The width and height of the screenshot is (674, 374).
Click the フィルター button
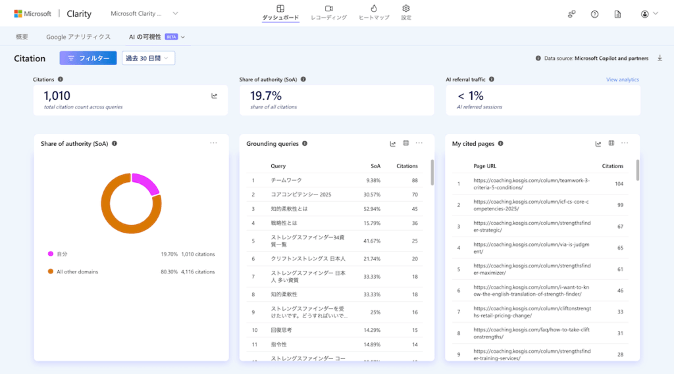[x=88, y=58]
